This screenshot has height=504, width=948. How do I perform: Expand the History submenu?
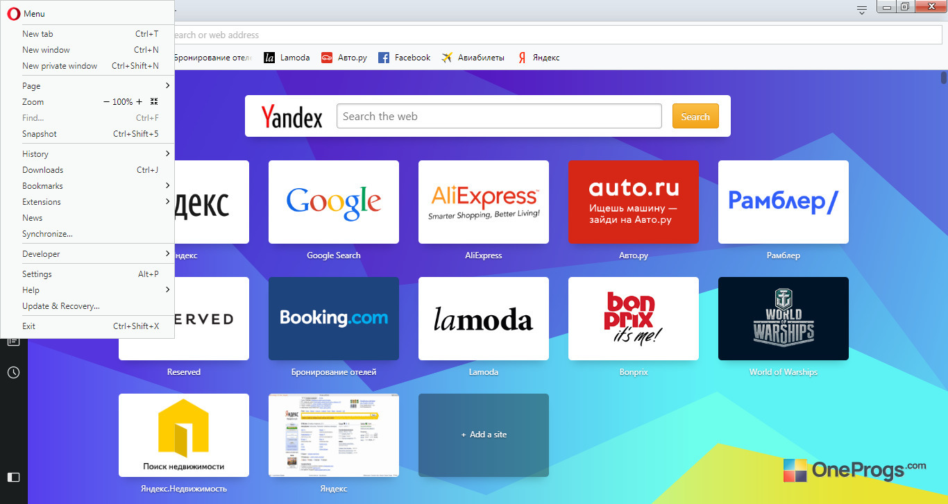click(87, 154)
